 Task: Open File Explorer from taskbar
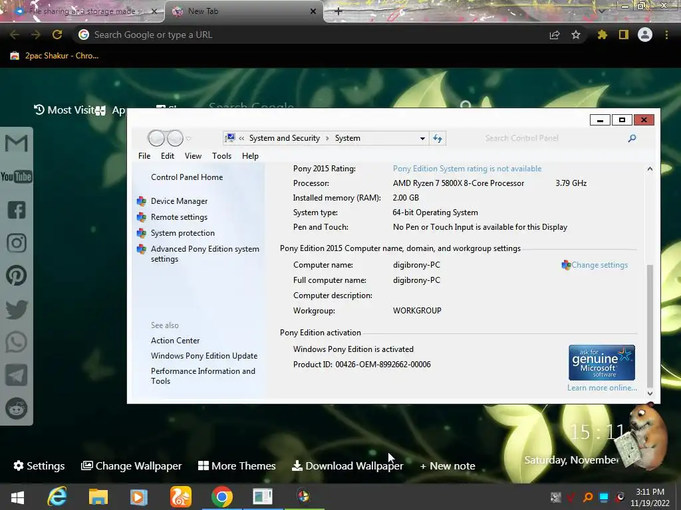coord(98,496)
